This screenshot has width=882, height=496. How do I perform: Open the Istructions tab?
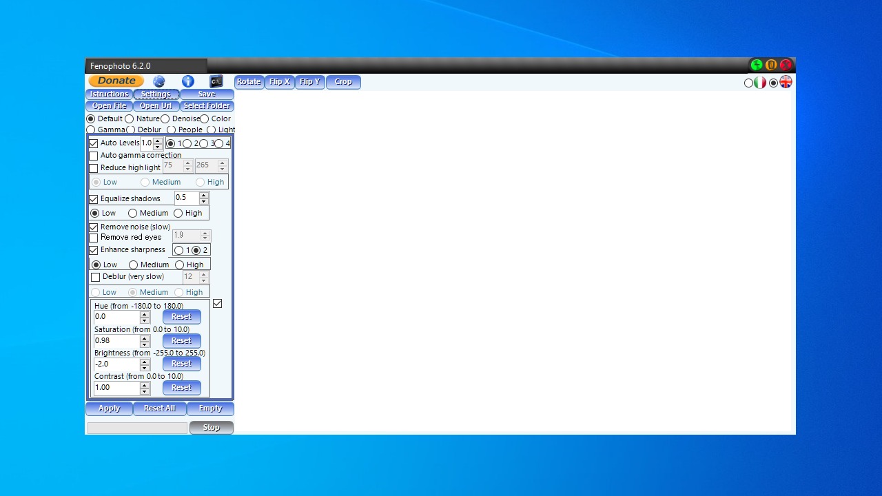point(109,94)
